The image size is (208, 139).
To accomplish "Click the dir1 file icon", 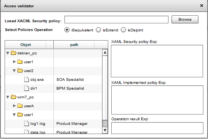I will 26,88.
